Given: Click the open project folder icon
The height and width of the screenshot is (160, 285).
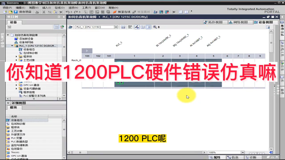Looking at the screenshot, I should click(11, 12).
